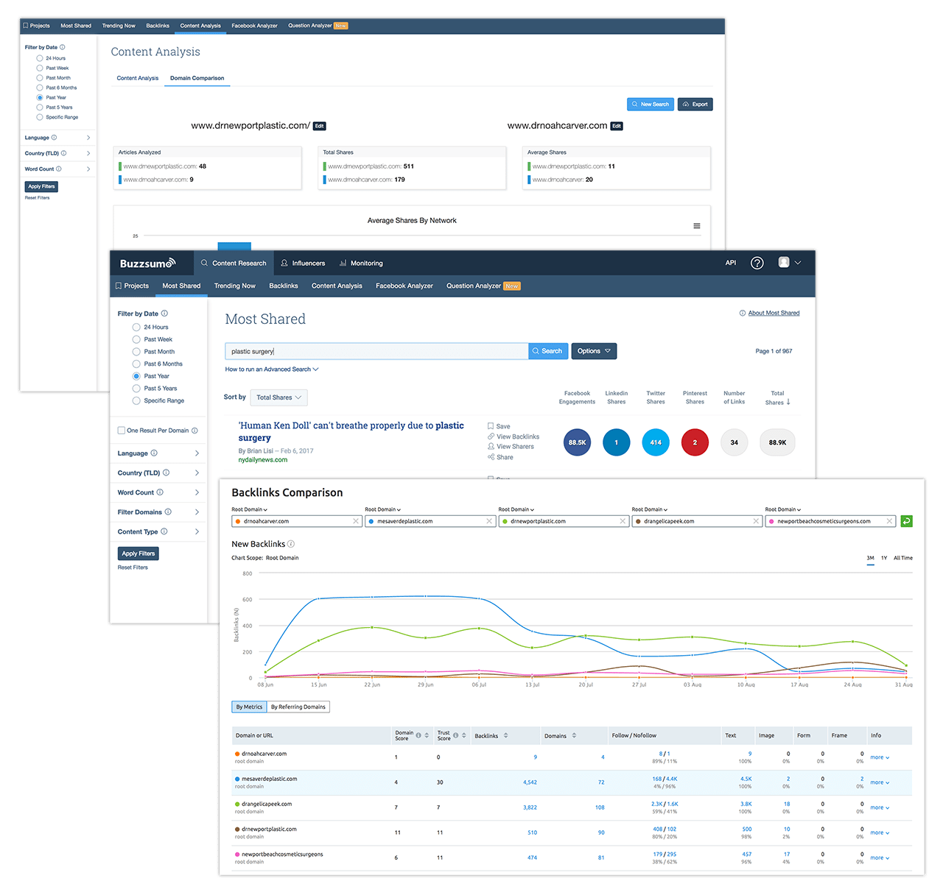Set chart range to 1Y
This screenshot has width=943, height=895.
click(884, 558)
